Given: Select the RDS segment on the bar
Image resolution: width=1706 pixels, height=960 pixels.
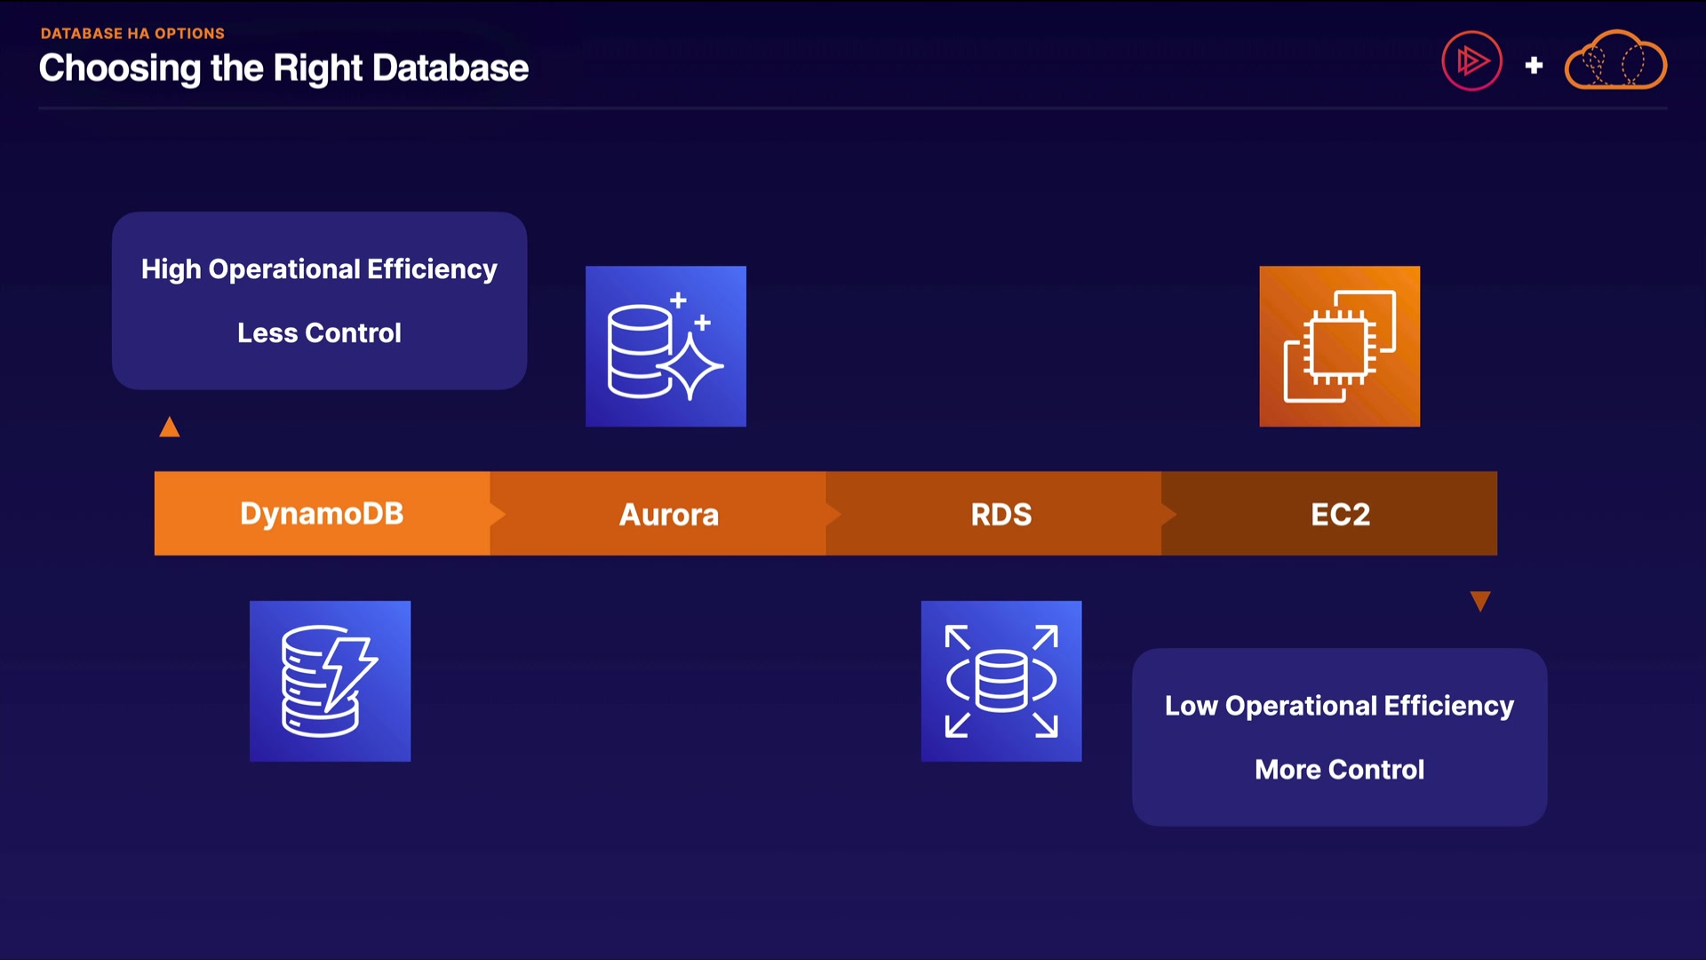Looking at the screenshot, I should tap(1001, 514).
